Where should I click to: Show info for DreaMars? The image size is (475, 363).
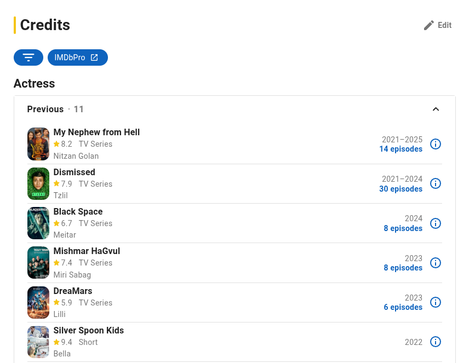pos(436,302)
